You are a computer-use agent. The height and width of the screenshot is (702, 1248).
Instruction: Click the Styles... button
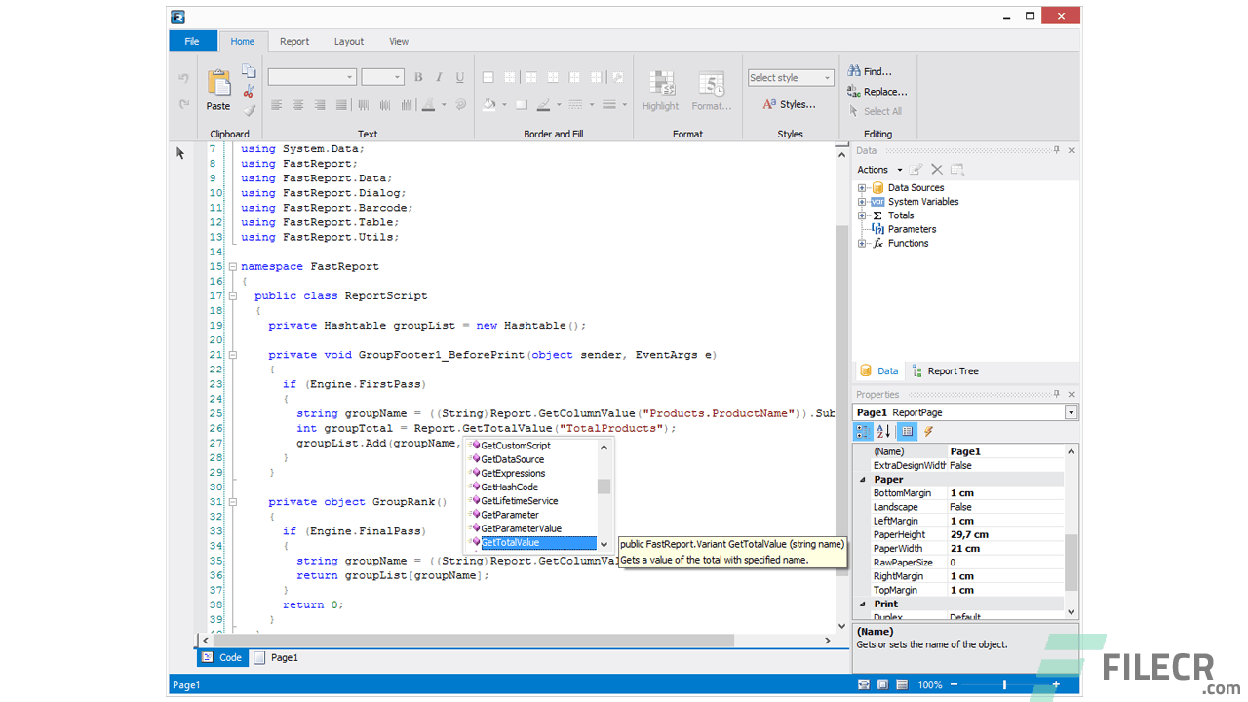790,104
